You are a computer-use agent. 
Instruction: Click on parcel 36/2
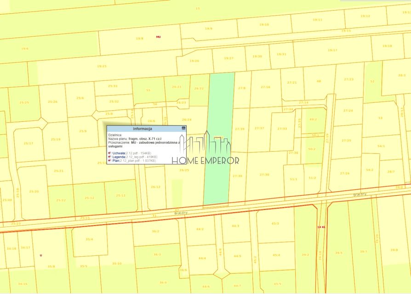[155, 231]
